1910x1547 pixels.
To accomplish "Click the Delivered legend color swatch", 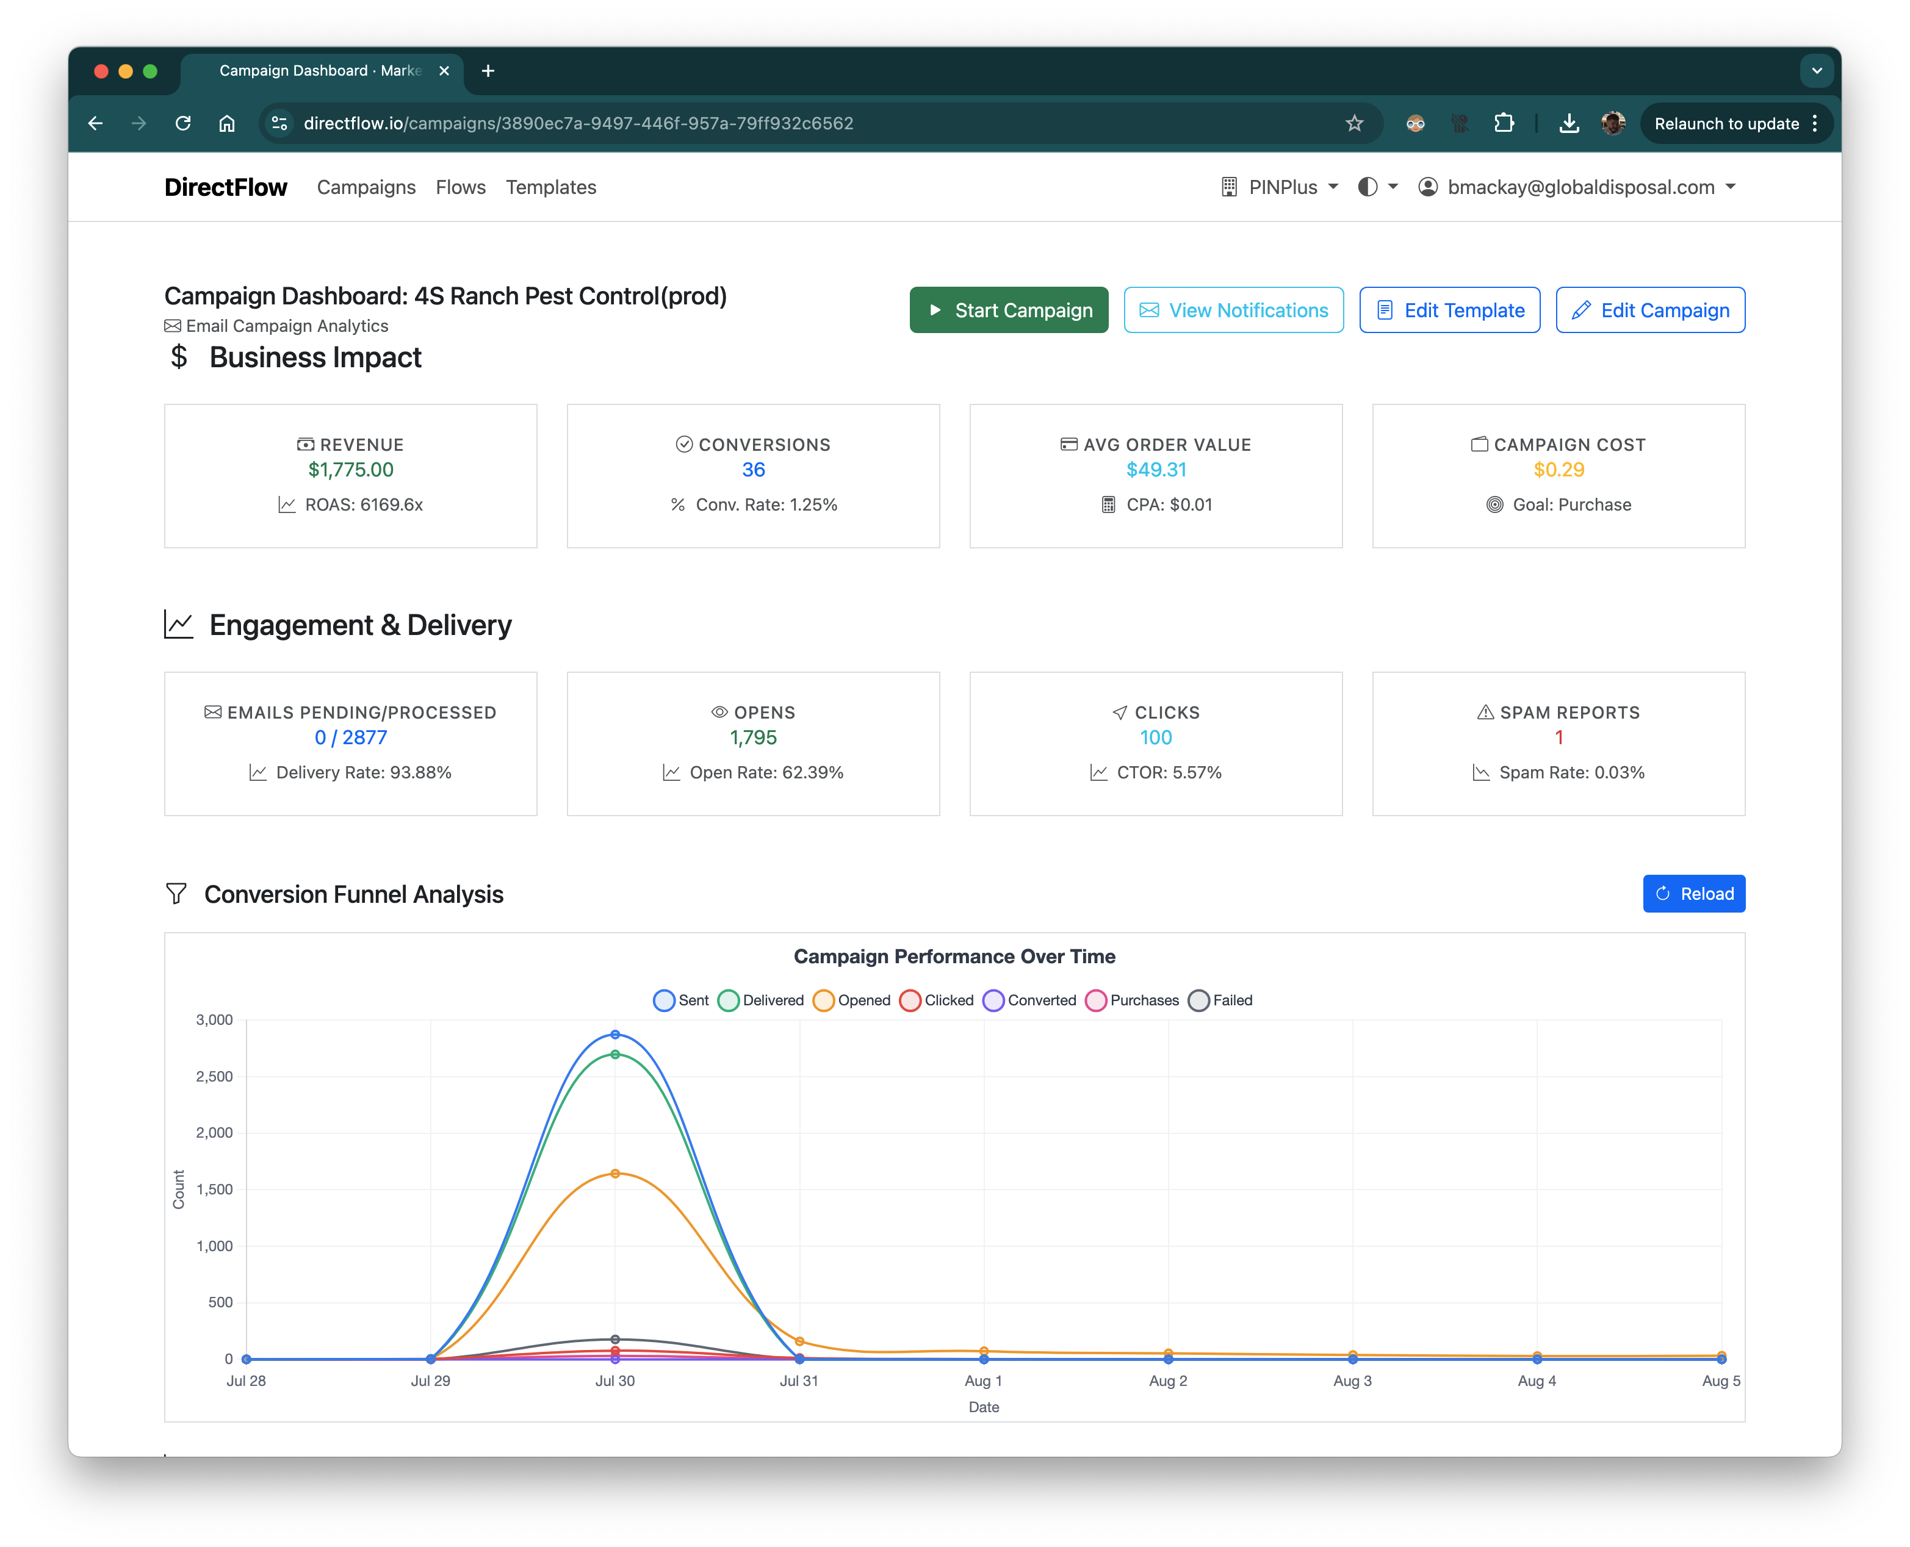I will point(728,1001).
